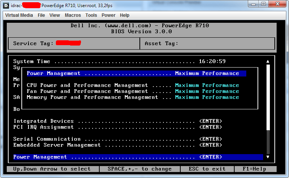The height and width of the screenshot is (178, 289).
Task: Select the bottom Power Management ENTER row
Action: (x=138, y=157)
